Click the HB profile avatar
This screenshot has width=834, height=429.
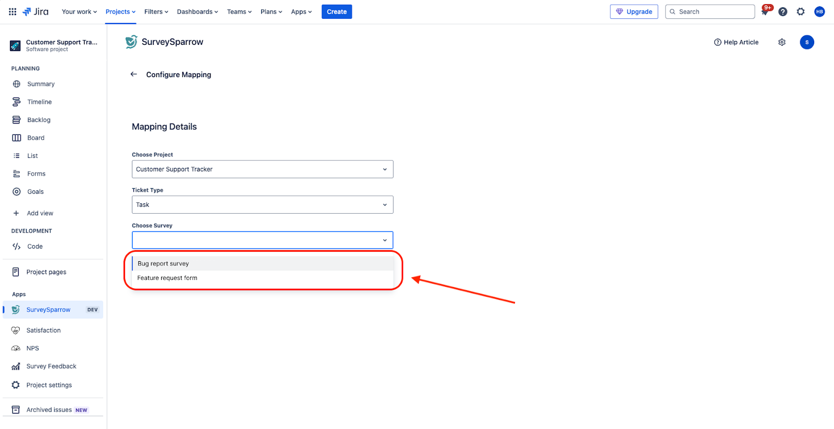click(x=819, y=12)
